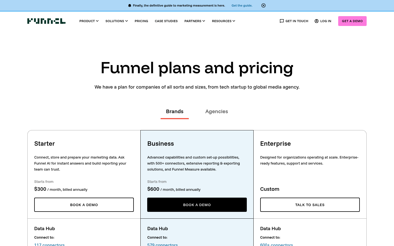Image resolution: width=394 pixels, height=246 pixels.
Task: Click the Custom pricing text
Action: pos(270,189)
